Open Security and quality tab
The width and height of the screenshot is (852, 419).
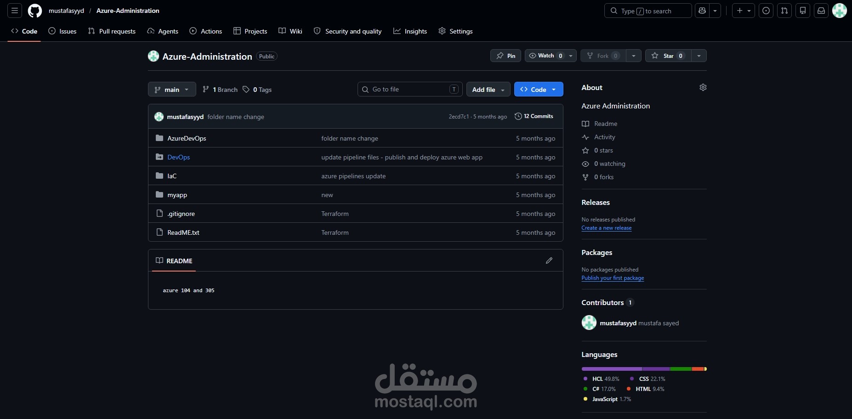(348, 31)
